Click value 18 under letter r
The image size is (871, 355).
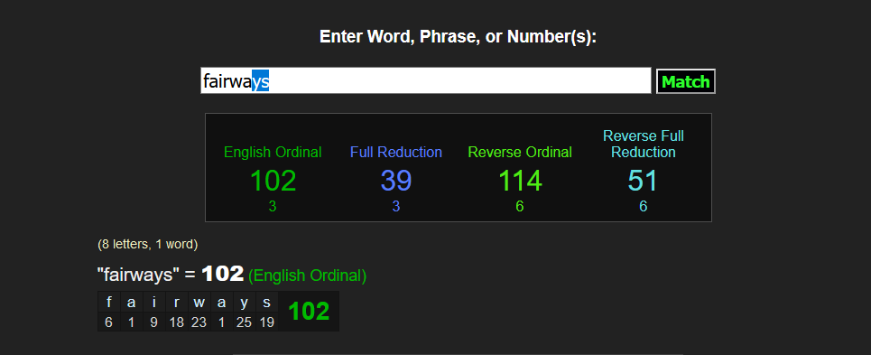pyautogui.click(x=177, y=322)
